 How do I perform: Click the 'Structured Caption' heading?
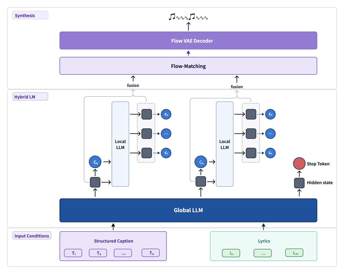(x=113, y=241)
